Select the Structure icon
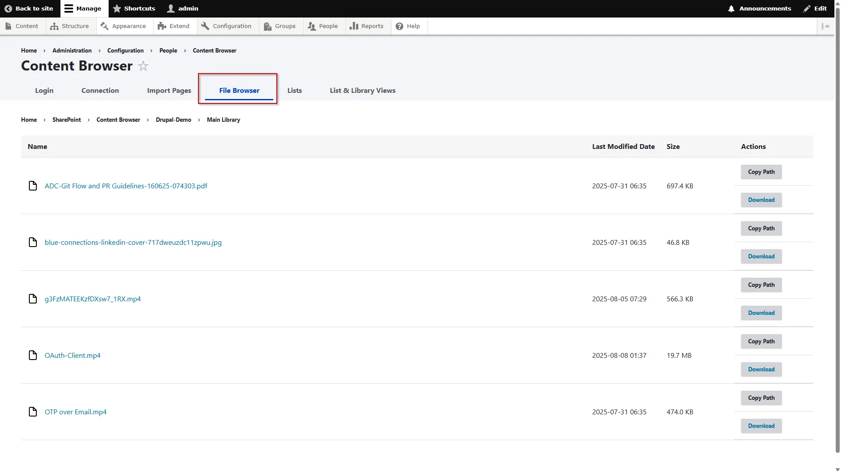Screen dimensions: 841x473 (53, 26)
